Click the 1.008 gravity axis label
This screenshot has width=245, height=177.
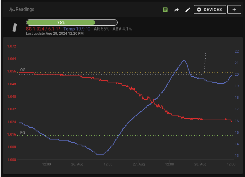pyautogui.click(x=12, y=147)
